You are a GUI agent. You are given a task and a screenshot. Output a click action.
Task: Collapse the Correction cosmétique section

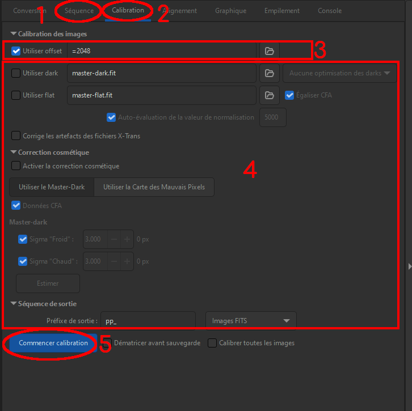[14, 152]
